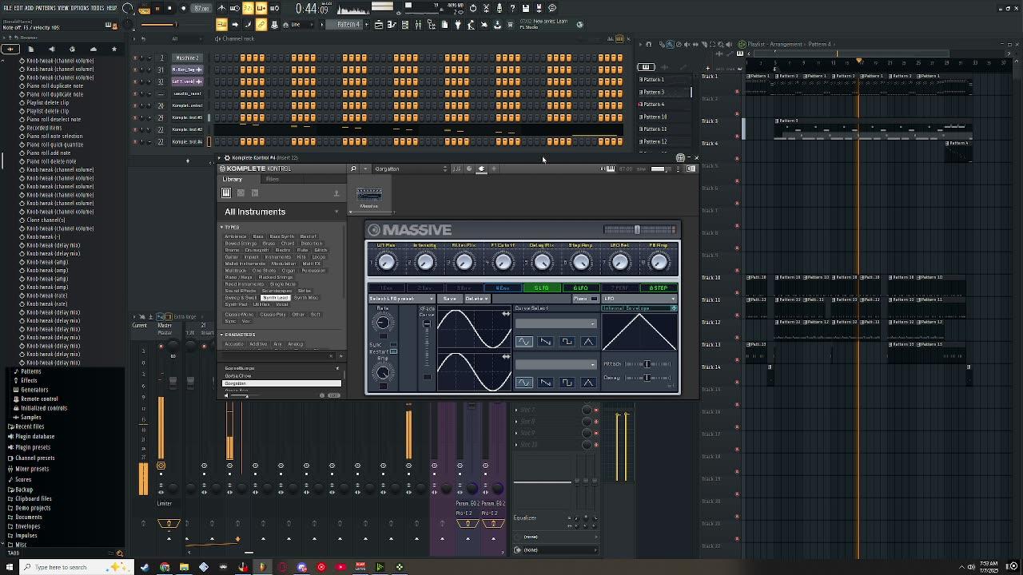
Task: Open the Delete dropdown in Massive
Action: 476,299
